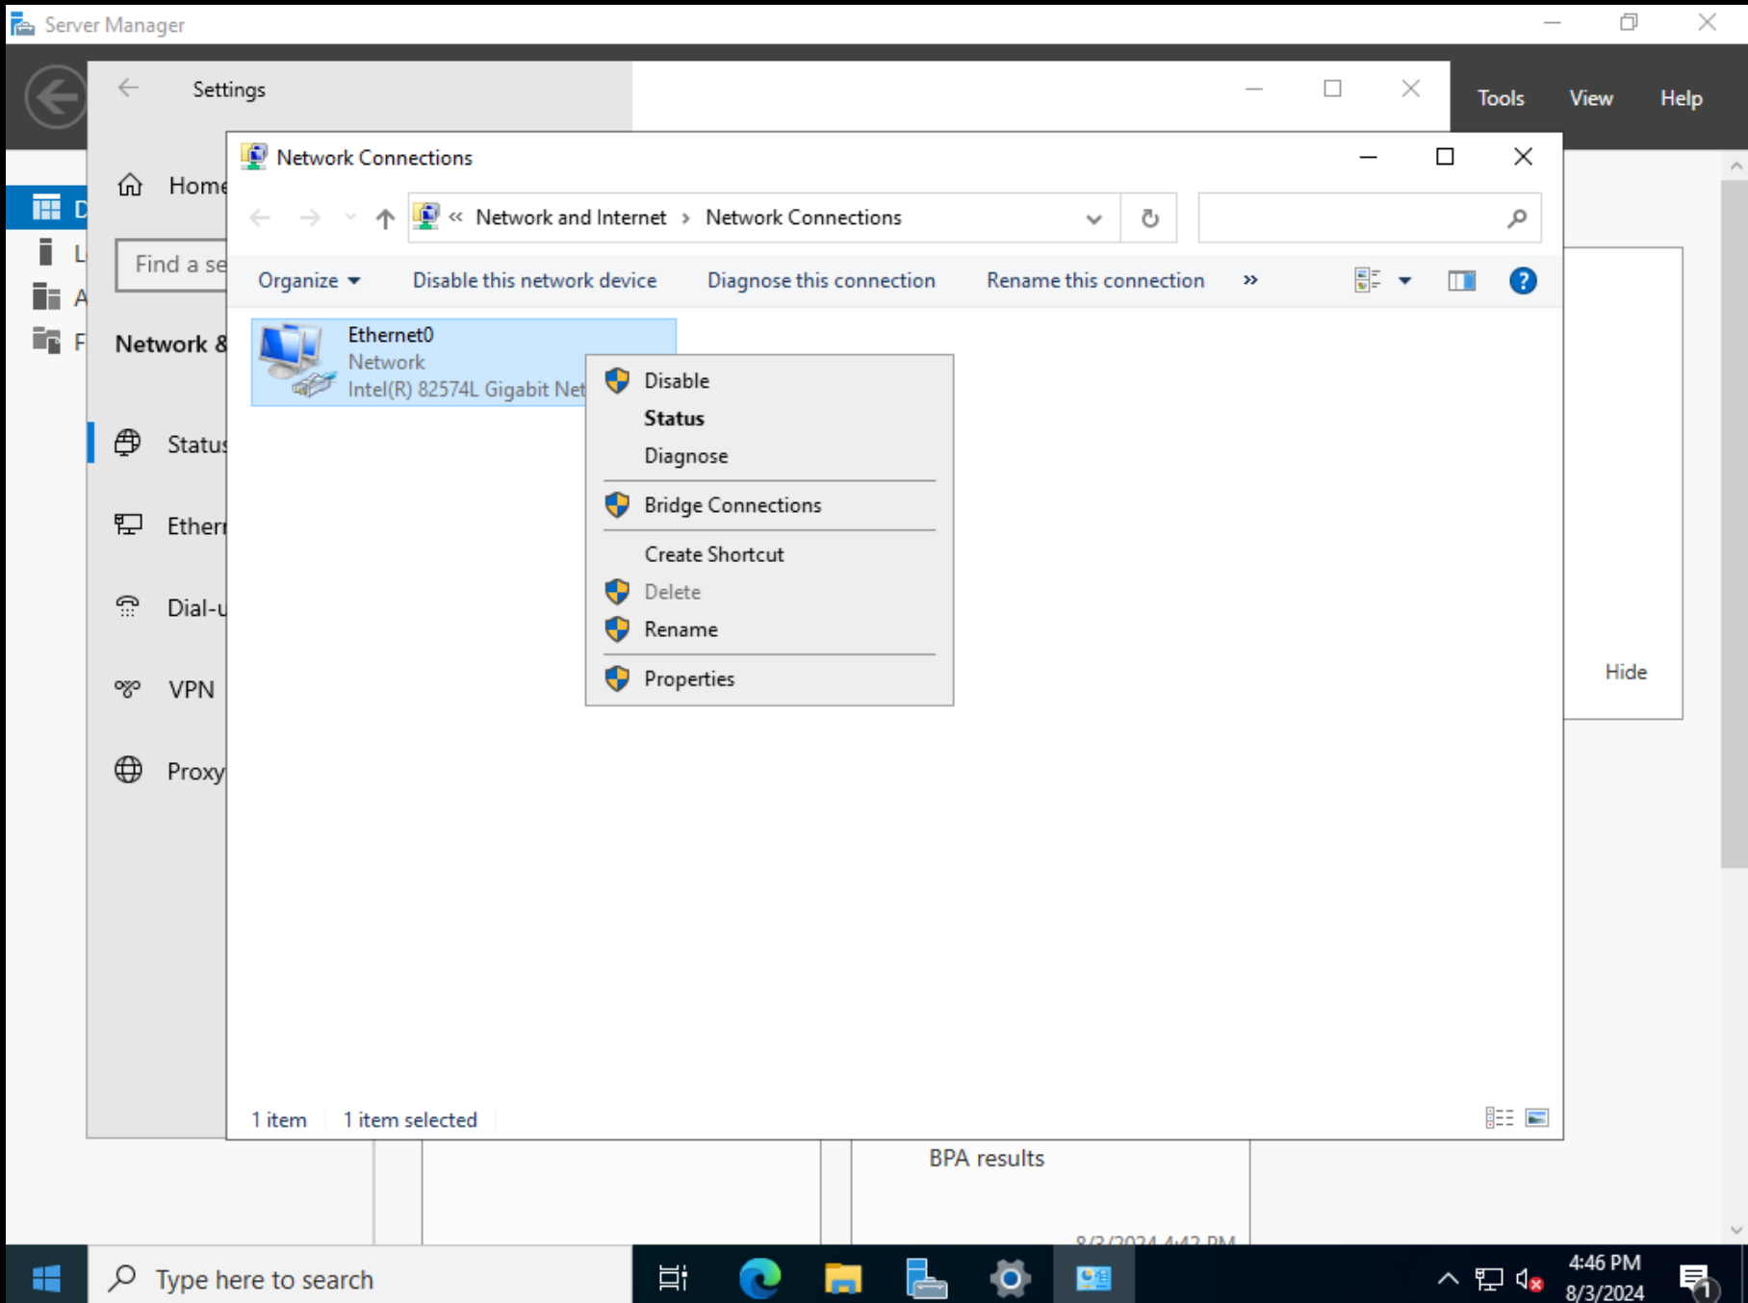1748x1303 pixels.
Task: Click the muted volume tray icon
Action: (x=1529, y=1279)
